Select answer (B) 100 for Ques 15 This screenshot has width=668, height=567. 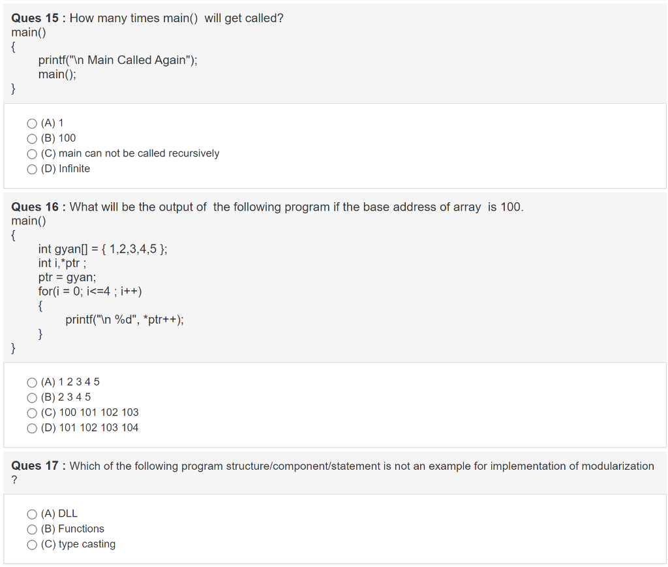point(31,138)
